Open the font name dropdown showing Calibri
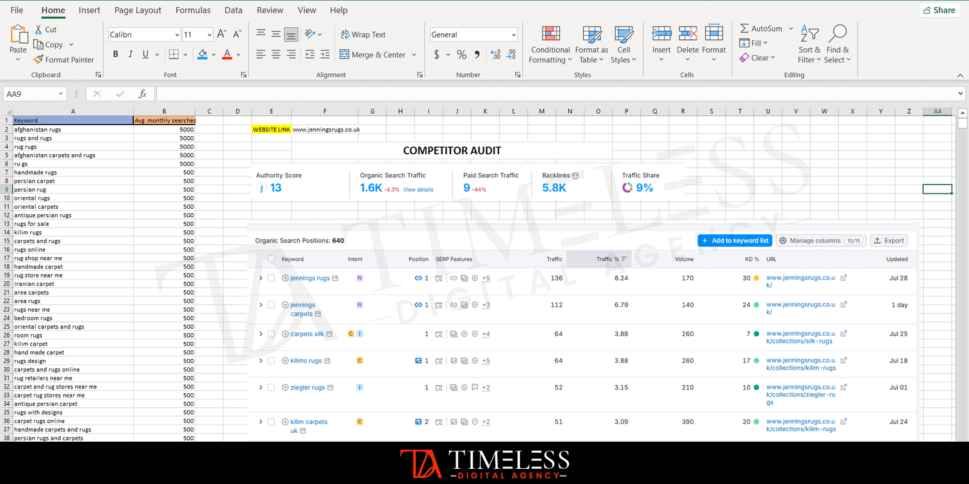 145,34
